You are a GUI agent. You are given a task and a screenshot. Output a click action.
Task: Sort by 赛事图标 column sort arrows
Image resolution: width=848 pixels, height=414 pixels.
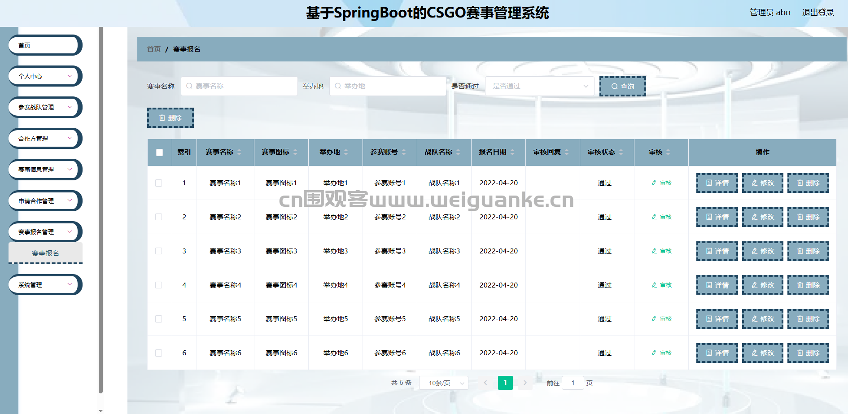tap(295, 153)
